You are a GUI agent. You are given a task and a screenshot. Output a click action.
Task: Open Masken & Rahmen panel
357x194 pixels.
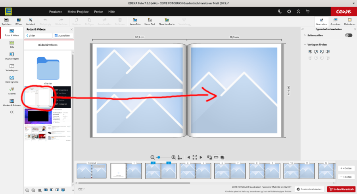coord(12,103)
